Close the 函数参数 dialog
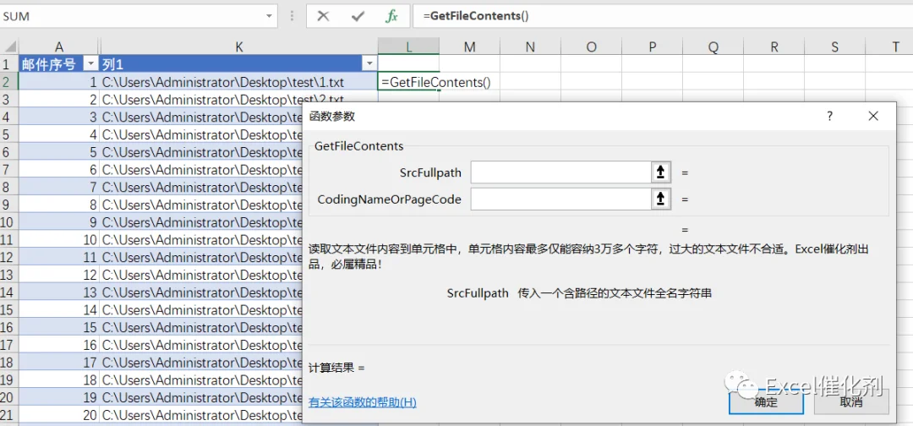 pyautogui.click(x=872, y=116)
